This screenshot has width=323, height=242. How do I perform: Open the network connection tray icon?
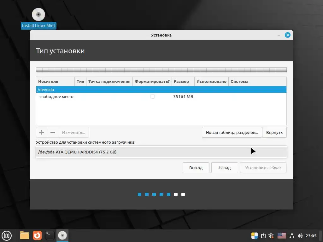pos(292,236)
